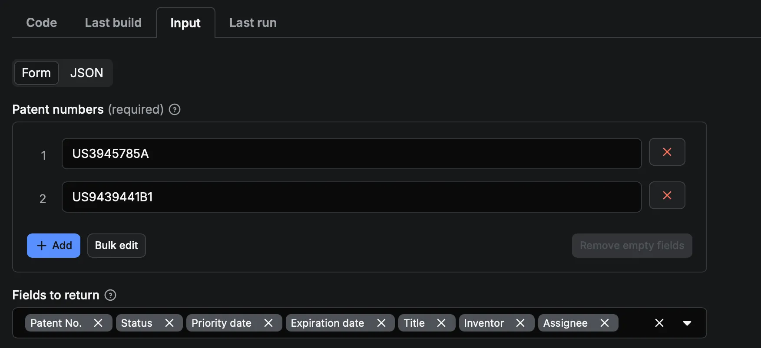Viewport: 761px width, 348px height.
Task: Add a new patent number row
Action: pos(53,246)
